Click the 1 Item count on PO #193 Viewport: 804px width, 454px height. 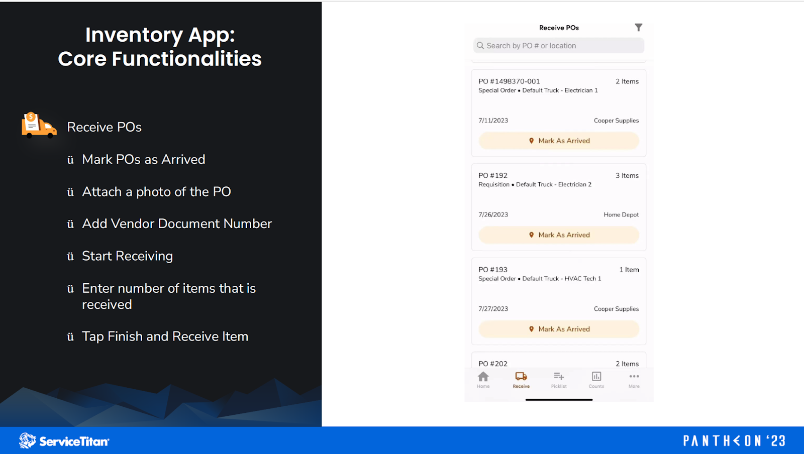629,270
